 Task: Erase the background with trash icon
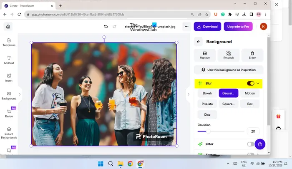click(252, 55)
